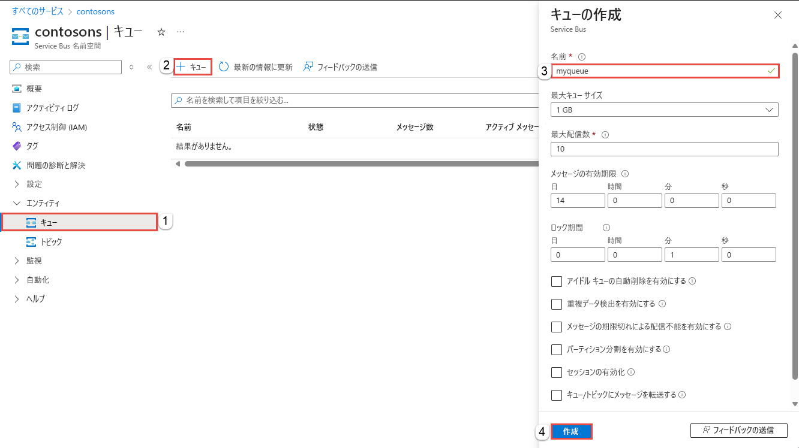
Task: Collapse the sidebar with the double-chevron icon
Action: tap(149, 67)
